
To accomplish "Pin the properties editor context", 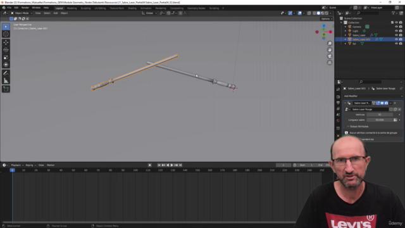I will pos(401,89).
